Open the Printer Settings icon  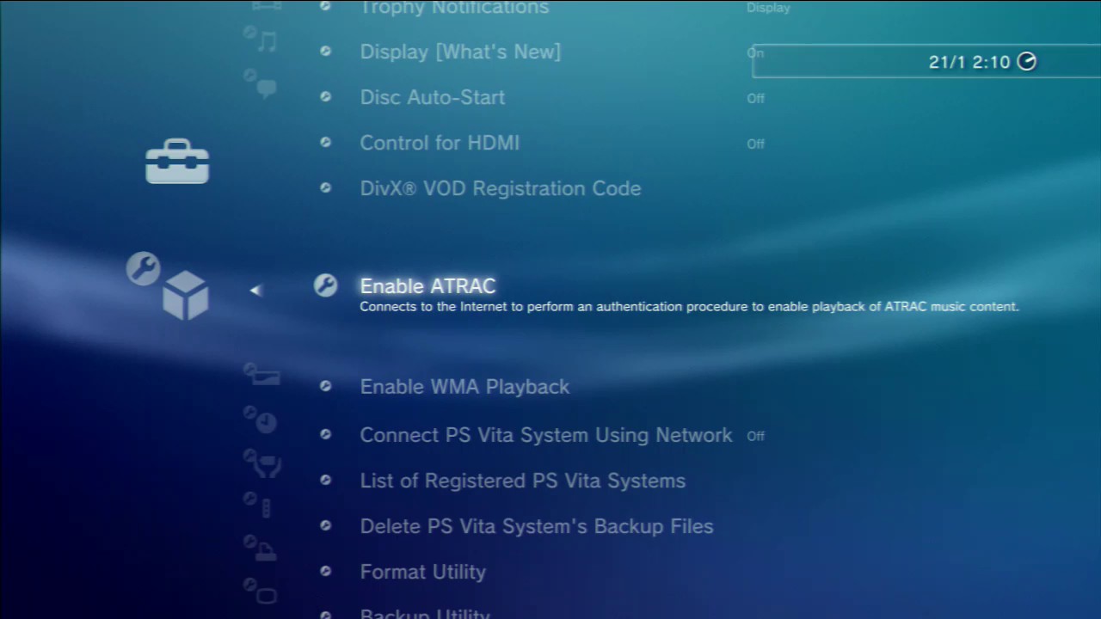(x=261, y=548)
